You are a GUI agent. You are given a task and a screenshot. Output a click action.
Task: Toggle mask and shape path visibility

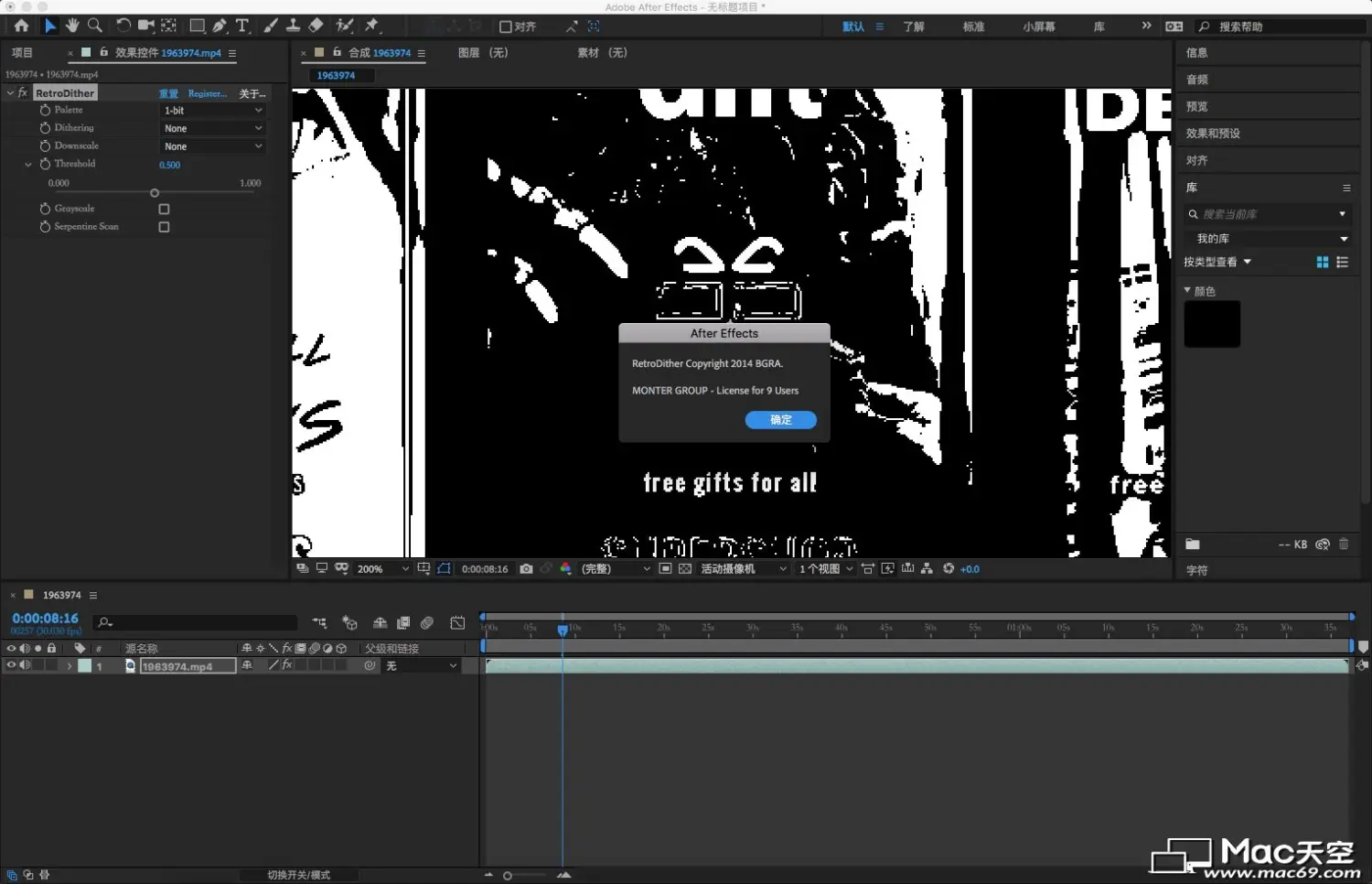pyautogui.click(x=444, y=569)
